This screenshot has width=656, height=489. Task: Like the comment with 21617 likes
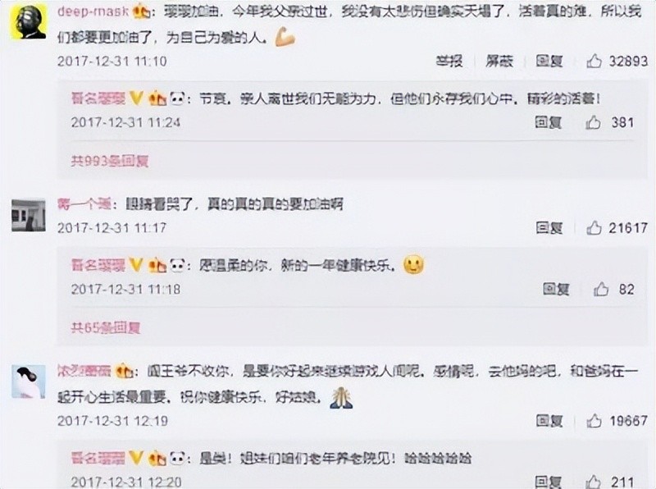594,228
